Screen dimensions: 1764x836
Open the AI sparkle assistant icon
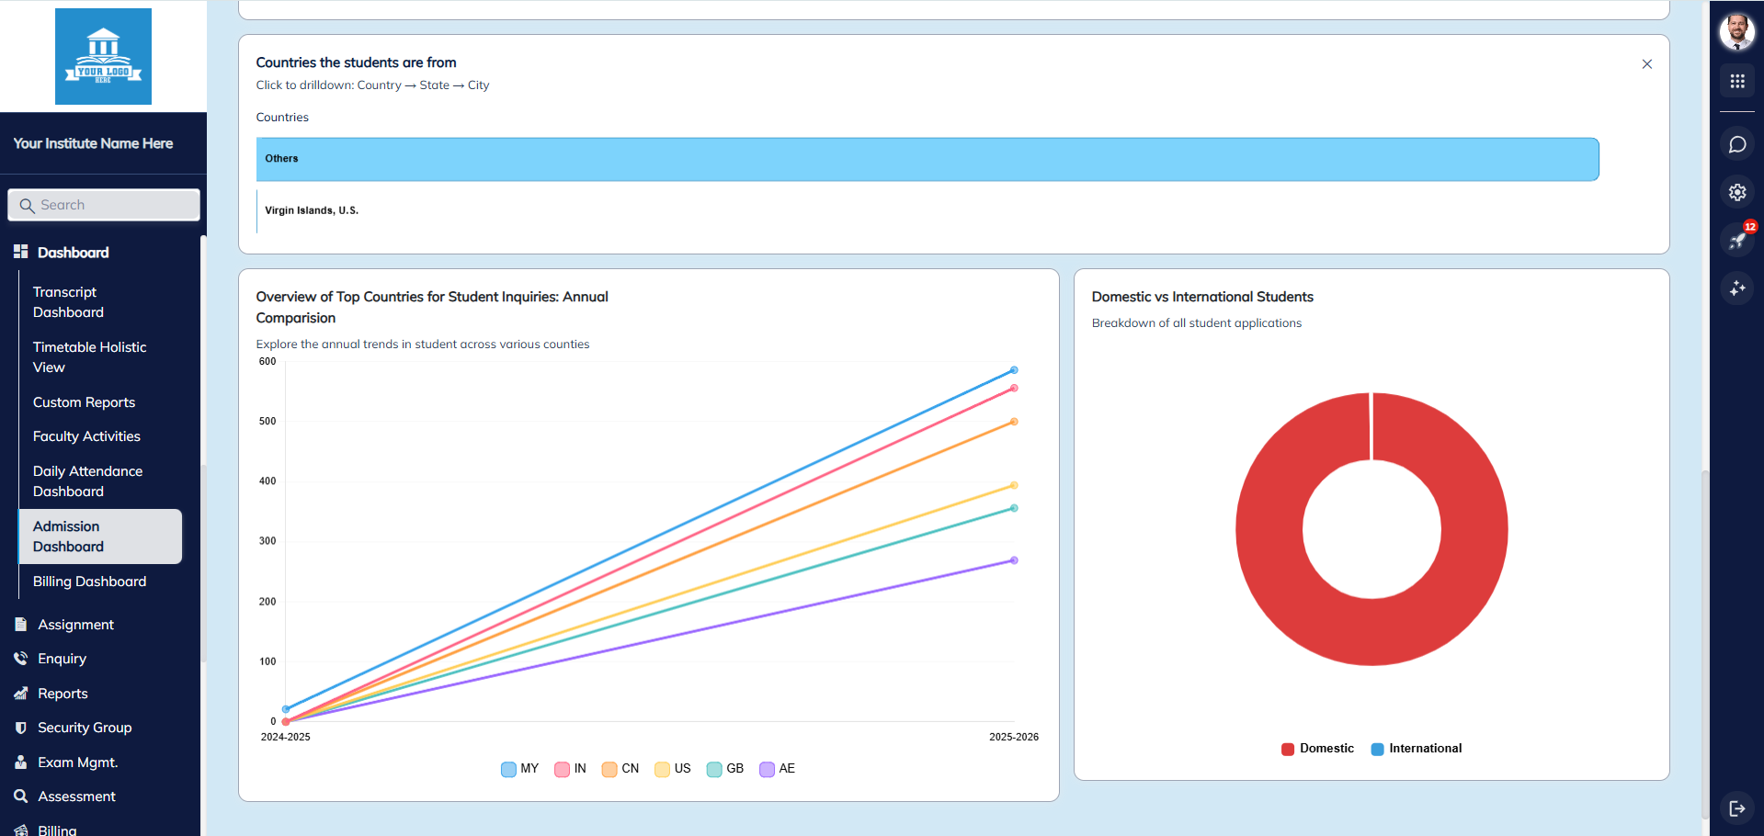1736,288
